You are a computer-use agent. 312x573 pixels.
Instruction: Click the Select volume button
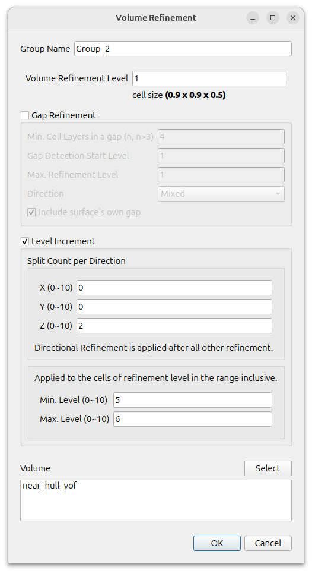click(268, 468)
